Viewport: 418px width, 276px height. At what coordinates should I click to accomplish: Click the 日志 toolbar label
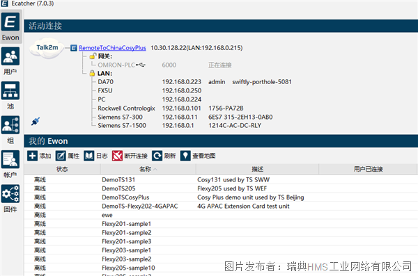click(102, 156)
